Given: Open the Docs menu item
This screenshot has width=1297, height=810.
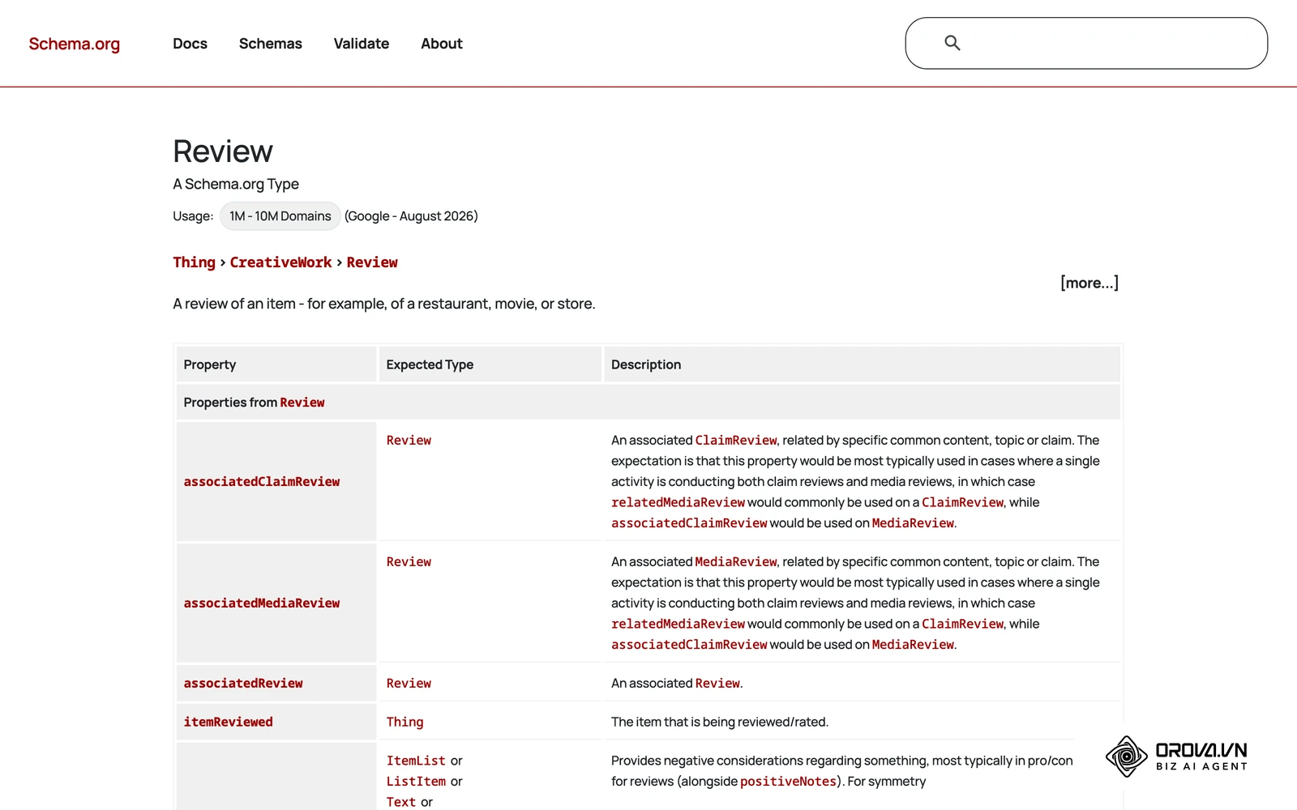Looking at the screenshot, I should [190, 44].
